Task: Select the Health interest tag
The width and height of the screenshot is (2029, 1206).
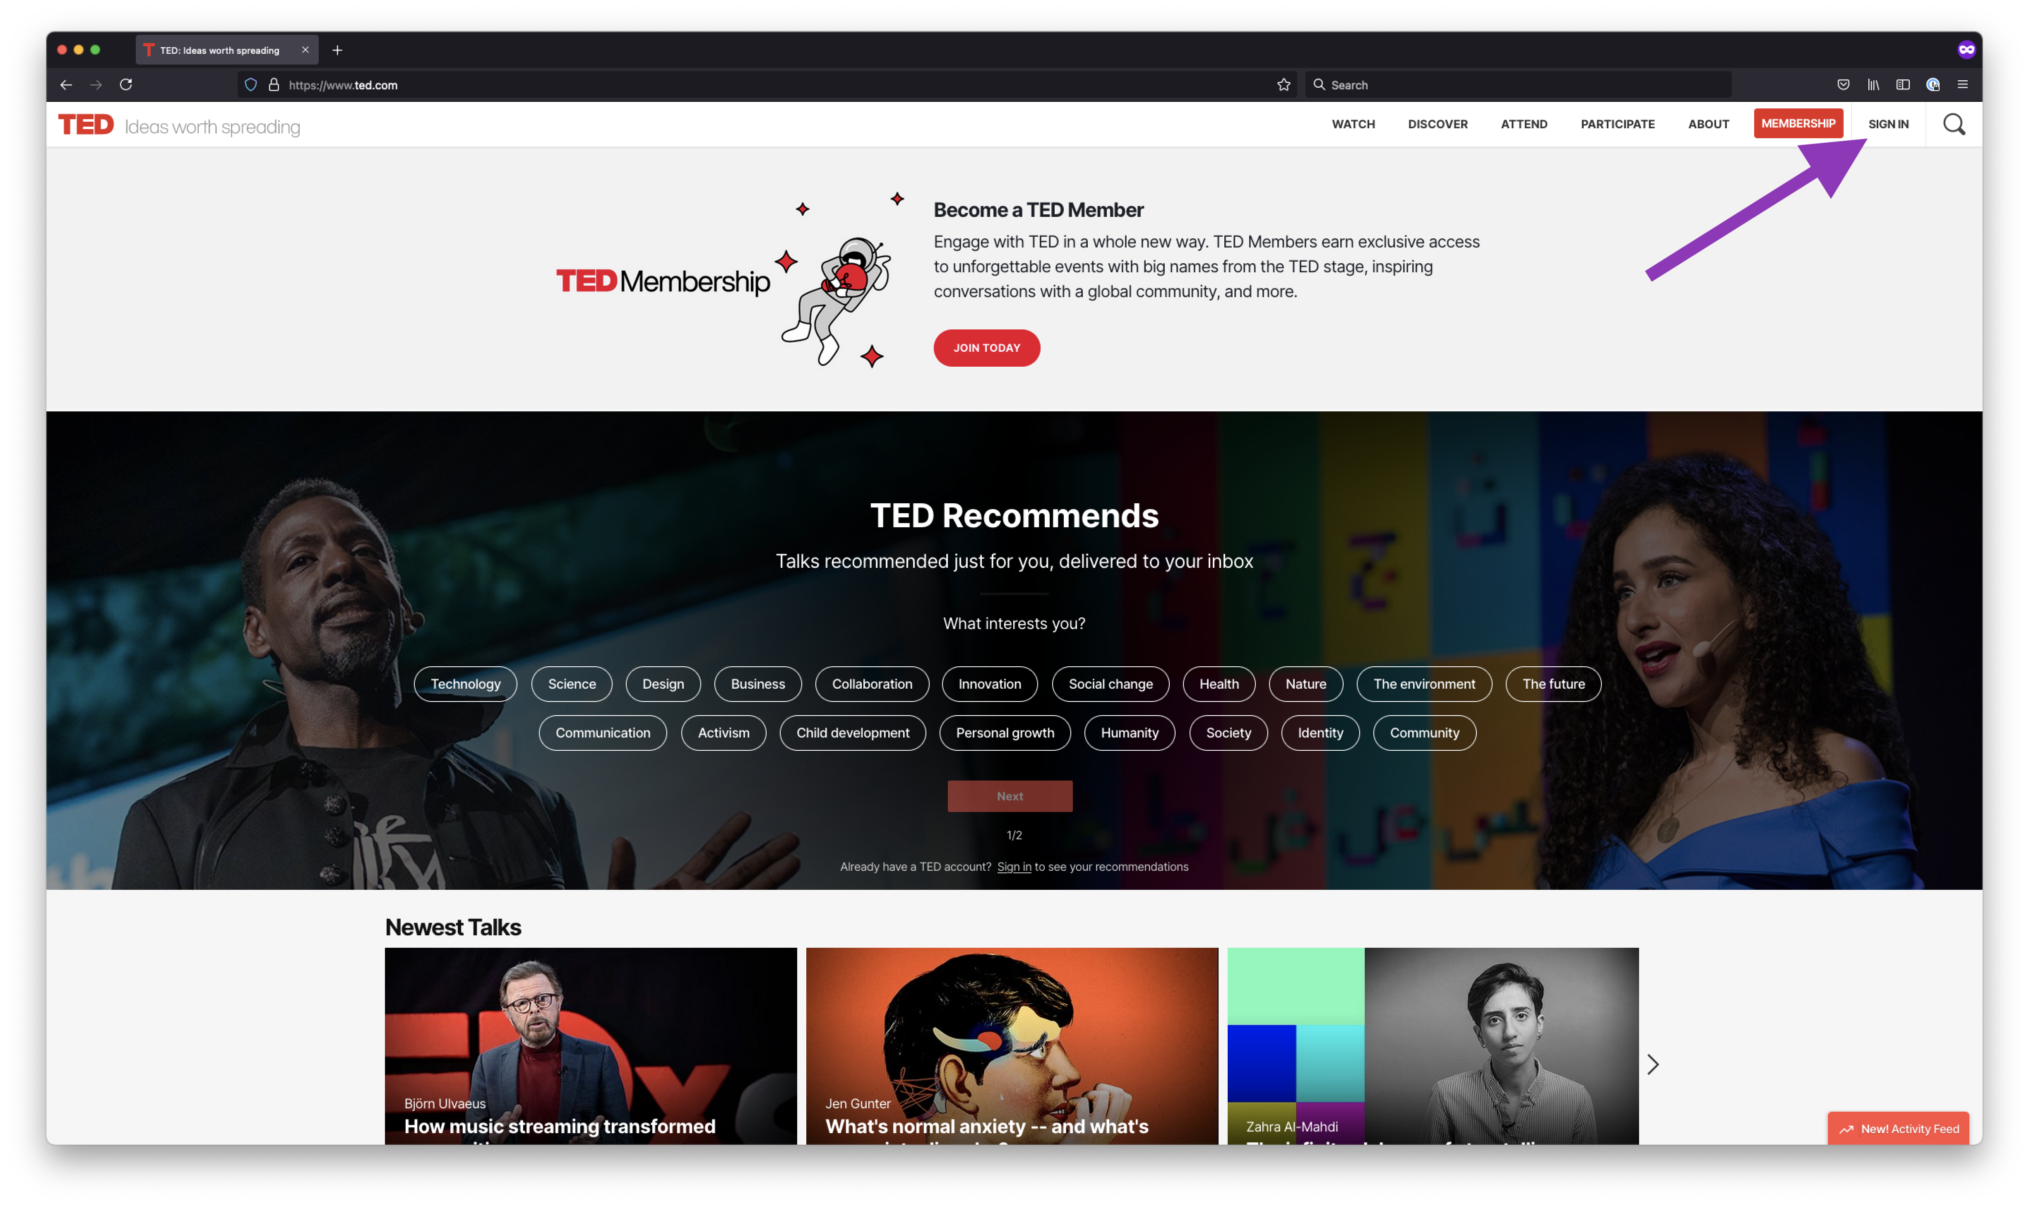Action: pos(1219,682)
